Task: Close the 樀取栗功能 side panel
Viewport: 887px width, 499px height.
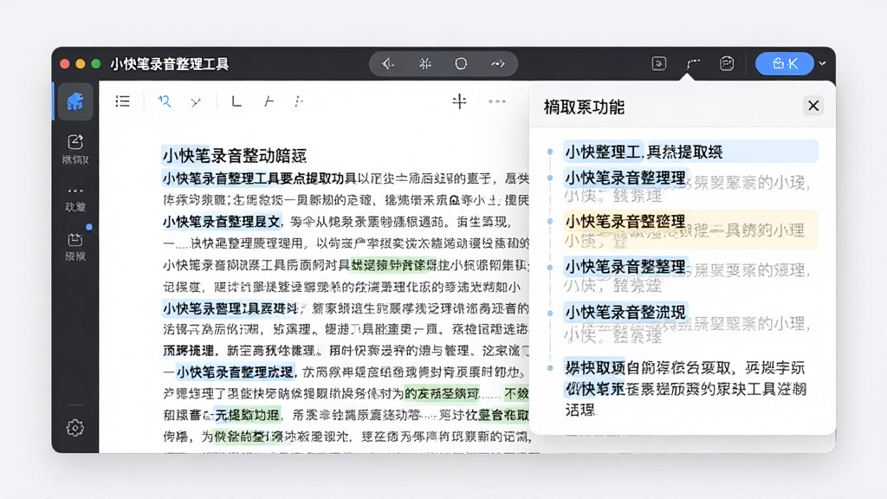Action: [813, 106]
